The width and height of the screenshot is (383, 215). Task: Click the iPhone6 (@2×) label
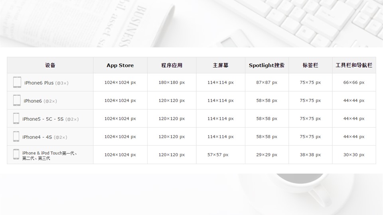tap(40, 101)
